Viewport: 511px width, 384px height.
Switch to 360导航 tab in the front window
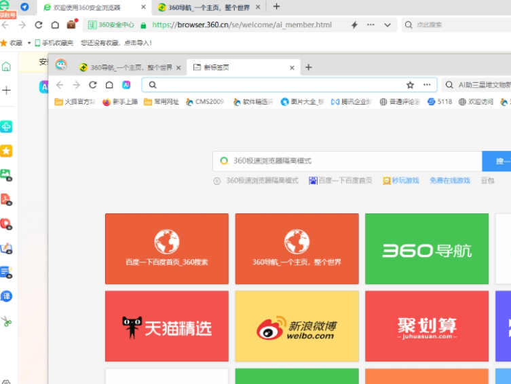131,67
